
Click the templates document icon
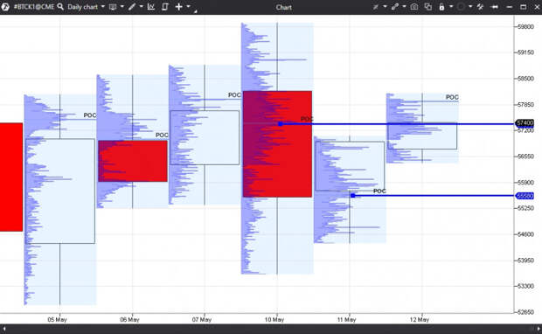pyautogui.click(x=165, y=7)
